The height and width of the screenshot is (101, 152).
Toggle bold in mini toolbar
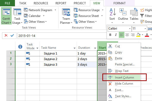point(110,35)
